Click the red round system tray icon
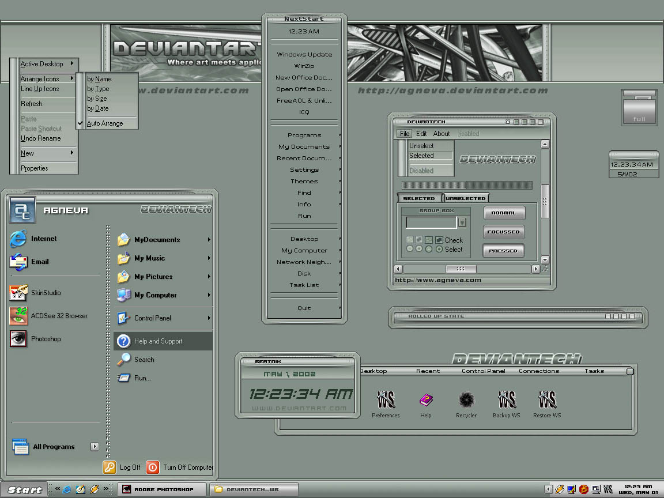664x498 pixels. (x=583, y=489)
